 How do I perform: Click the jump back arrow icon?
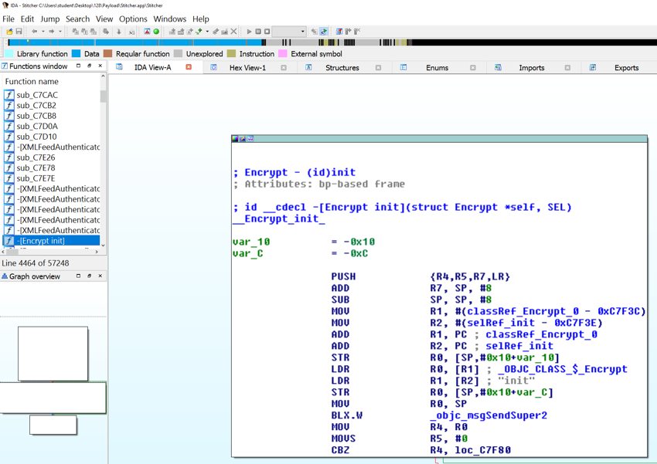[x=34, y=32]
